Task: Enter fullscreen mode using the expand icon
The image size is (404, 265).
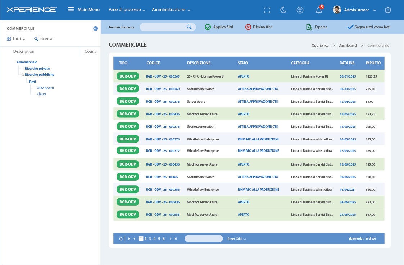Action: pos(267,10)
